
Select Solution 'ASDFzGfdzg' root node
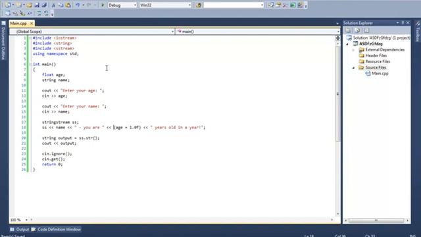point(378,38)
